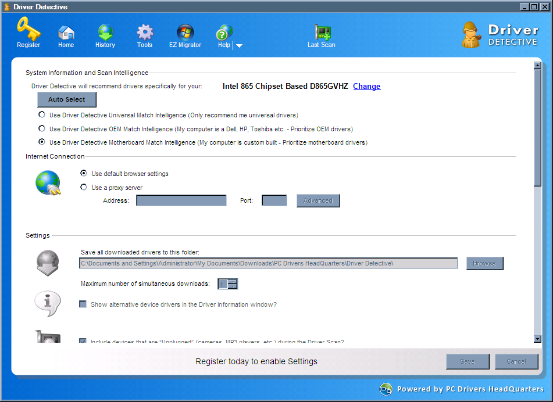
Task: Choose the Use a proxy server option
Action: tap(84, 187)
